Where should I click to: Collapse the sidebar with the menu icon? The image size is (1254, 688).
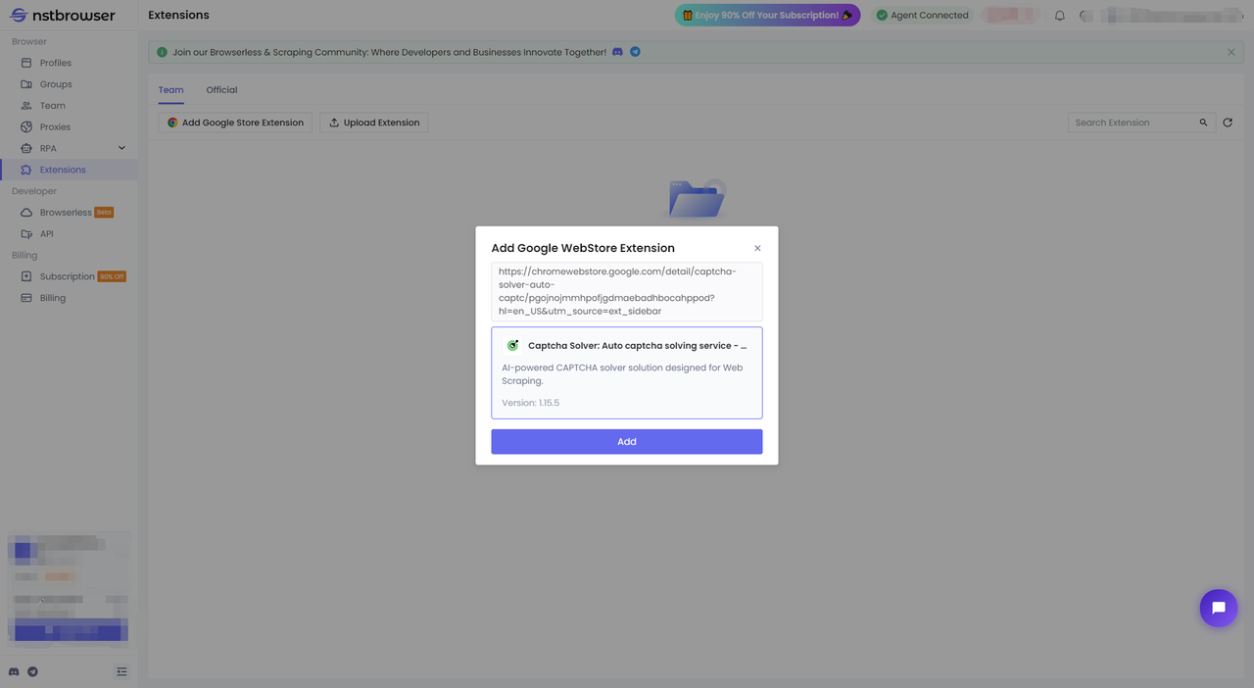[x=121, y=671]
